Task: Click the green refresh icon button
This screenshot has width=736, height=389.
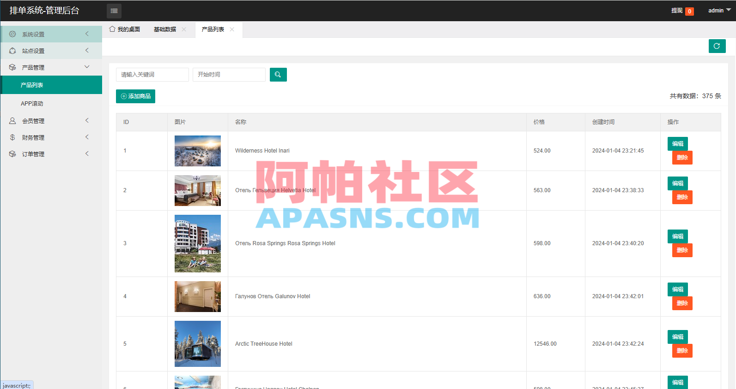Action: (x=717, y=46)
